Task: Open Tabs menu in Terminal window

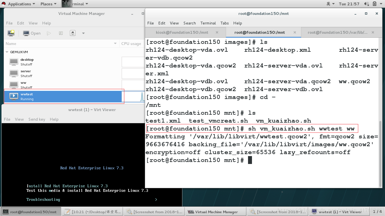Action: pos(224,23)
